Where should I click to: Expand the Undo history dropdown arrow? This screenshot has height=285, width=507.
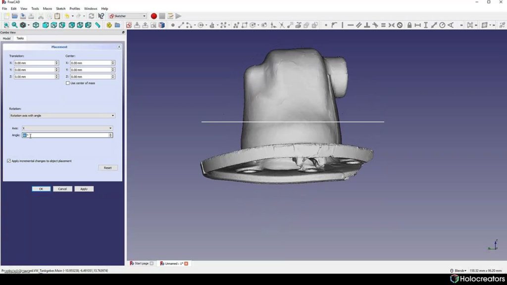pyautogui.click(x=72, y=16)
